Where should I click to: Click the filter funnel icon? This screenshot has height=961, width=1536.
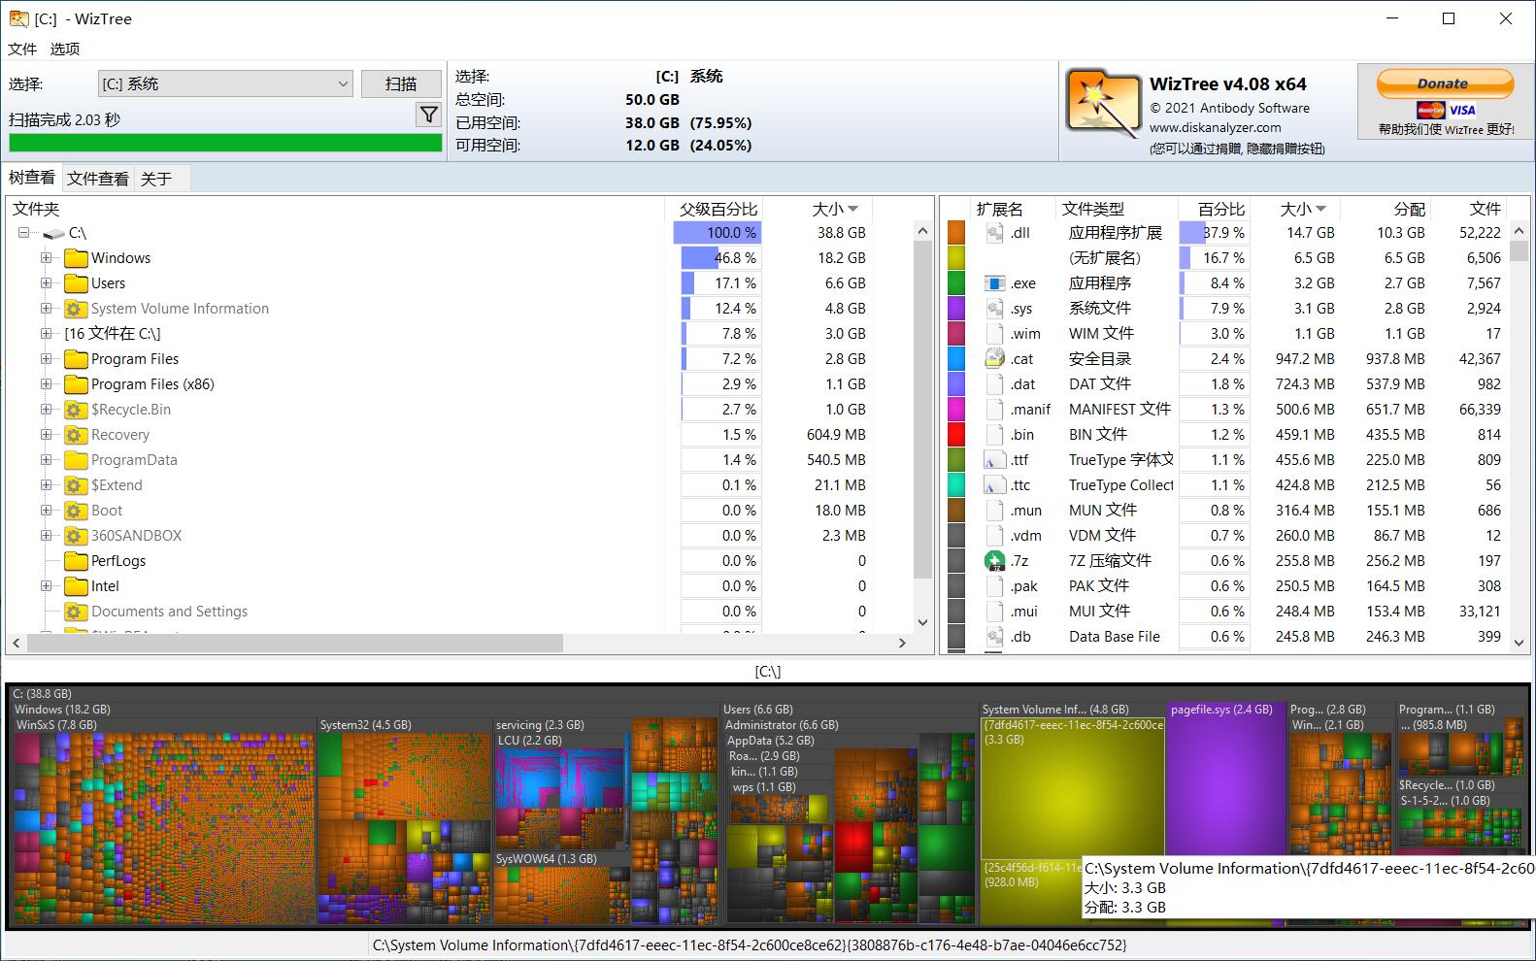pos(428,116)
